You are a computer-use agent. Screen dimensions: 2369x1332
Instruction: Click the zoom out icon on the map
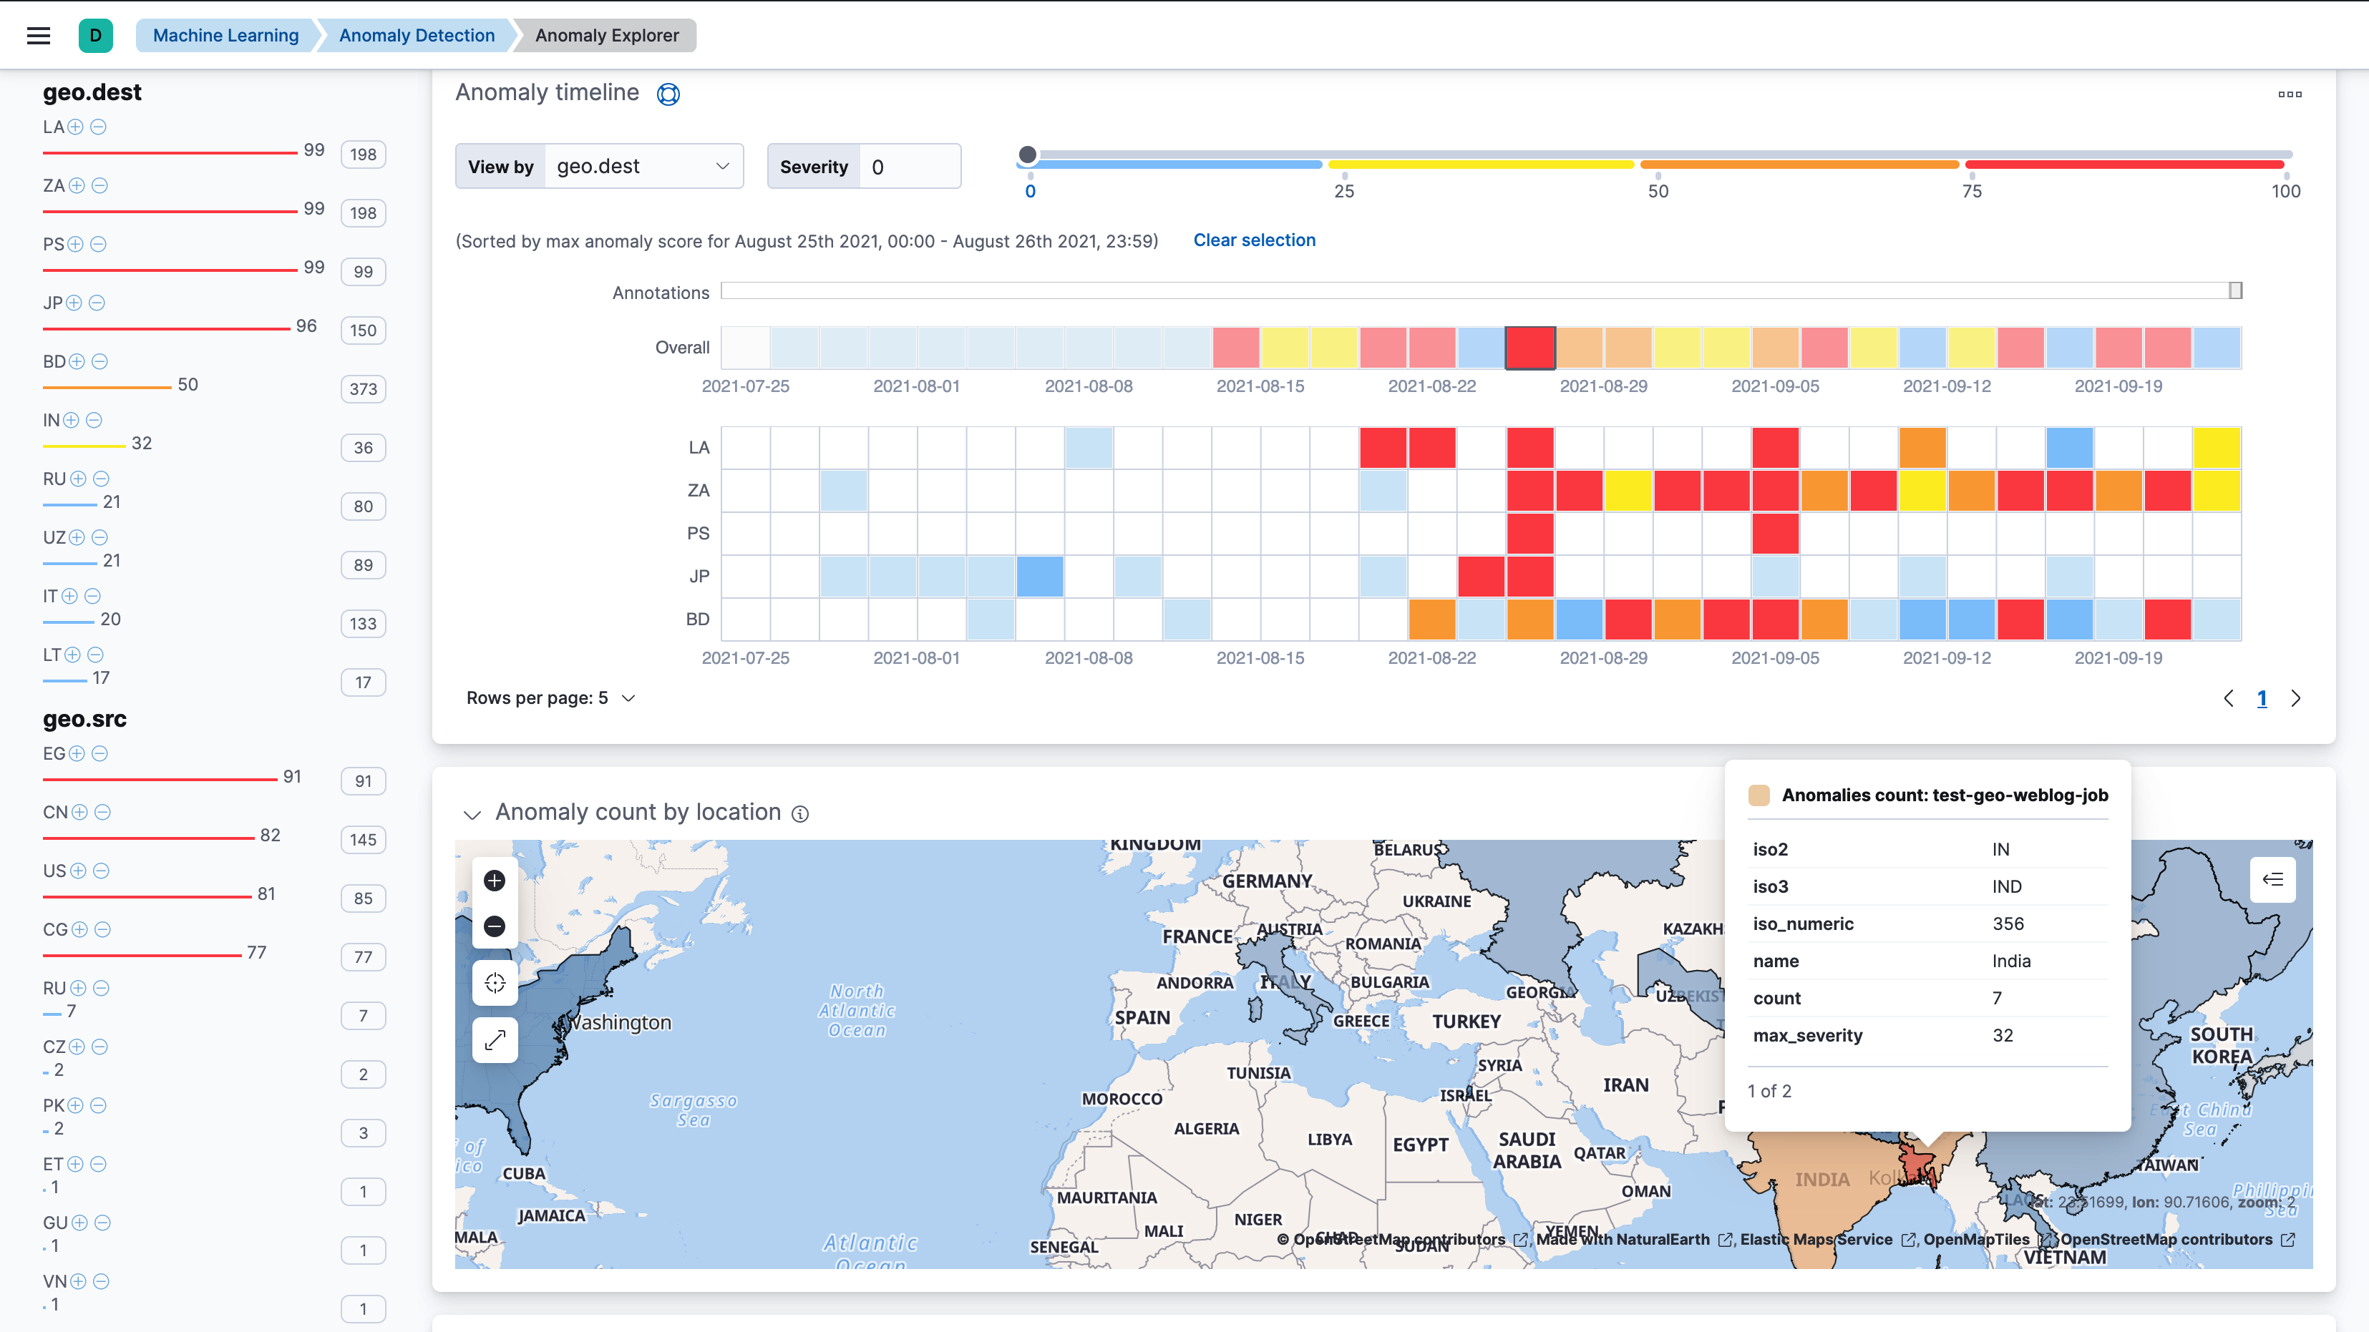495,927
